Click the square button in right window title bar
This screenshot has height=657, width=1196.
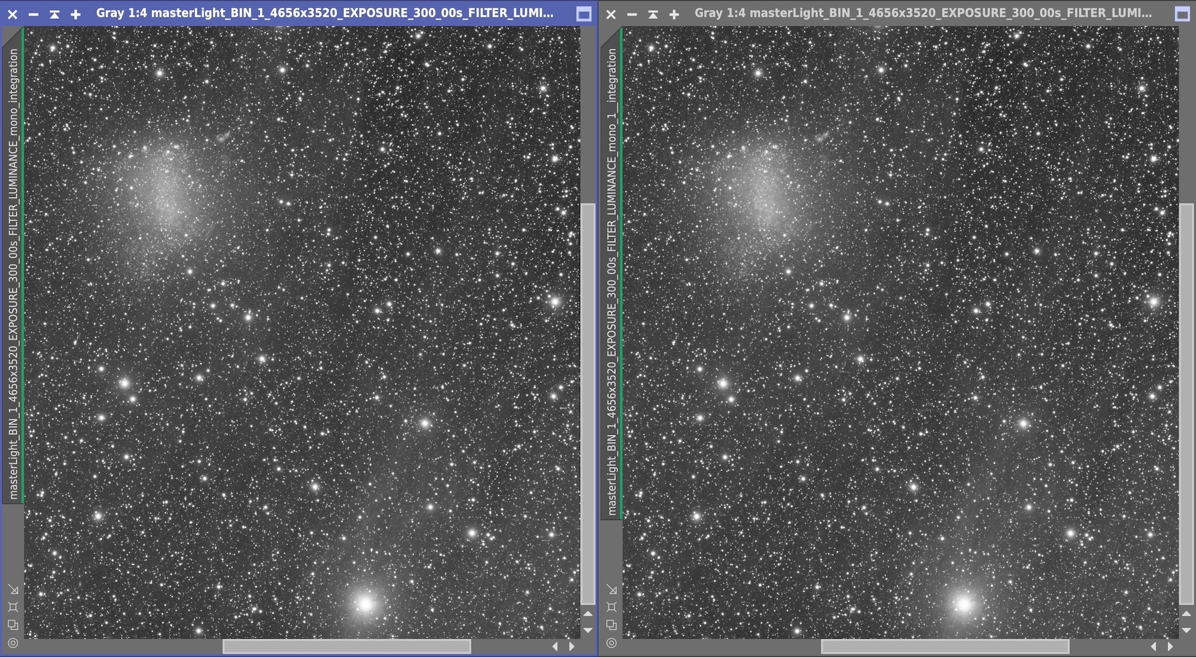click(1182, 14)
